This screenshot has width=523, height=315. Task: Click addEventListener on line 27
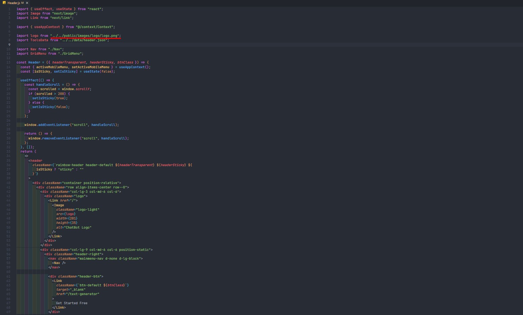(54, 125)
